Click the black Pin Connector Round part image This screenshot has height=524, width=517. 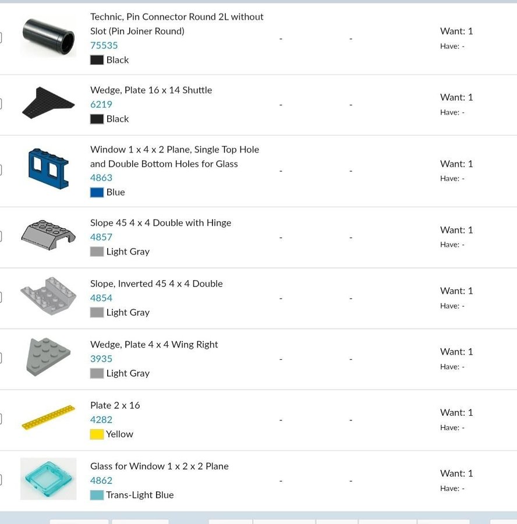(48, 37)
